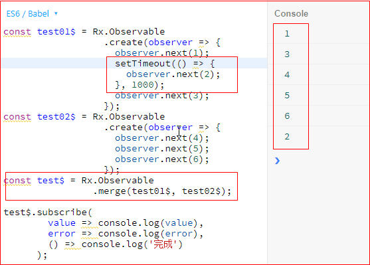
Task: Select console output line showing 5
Action: coord(287,96)
